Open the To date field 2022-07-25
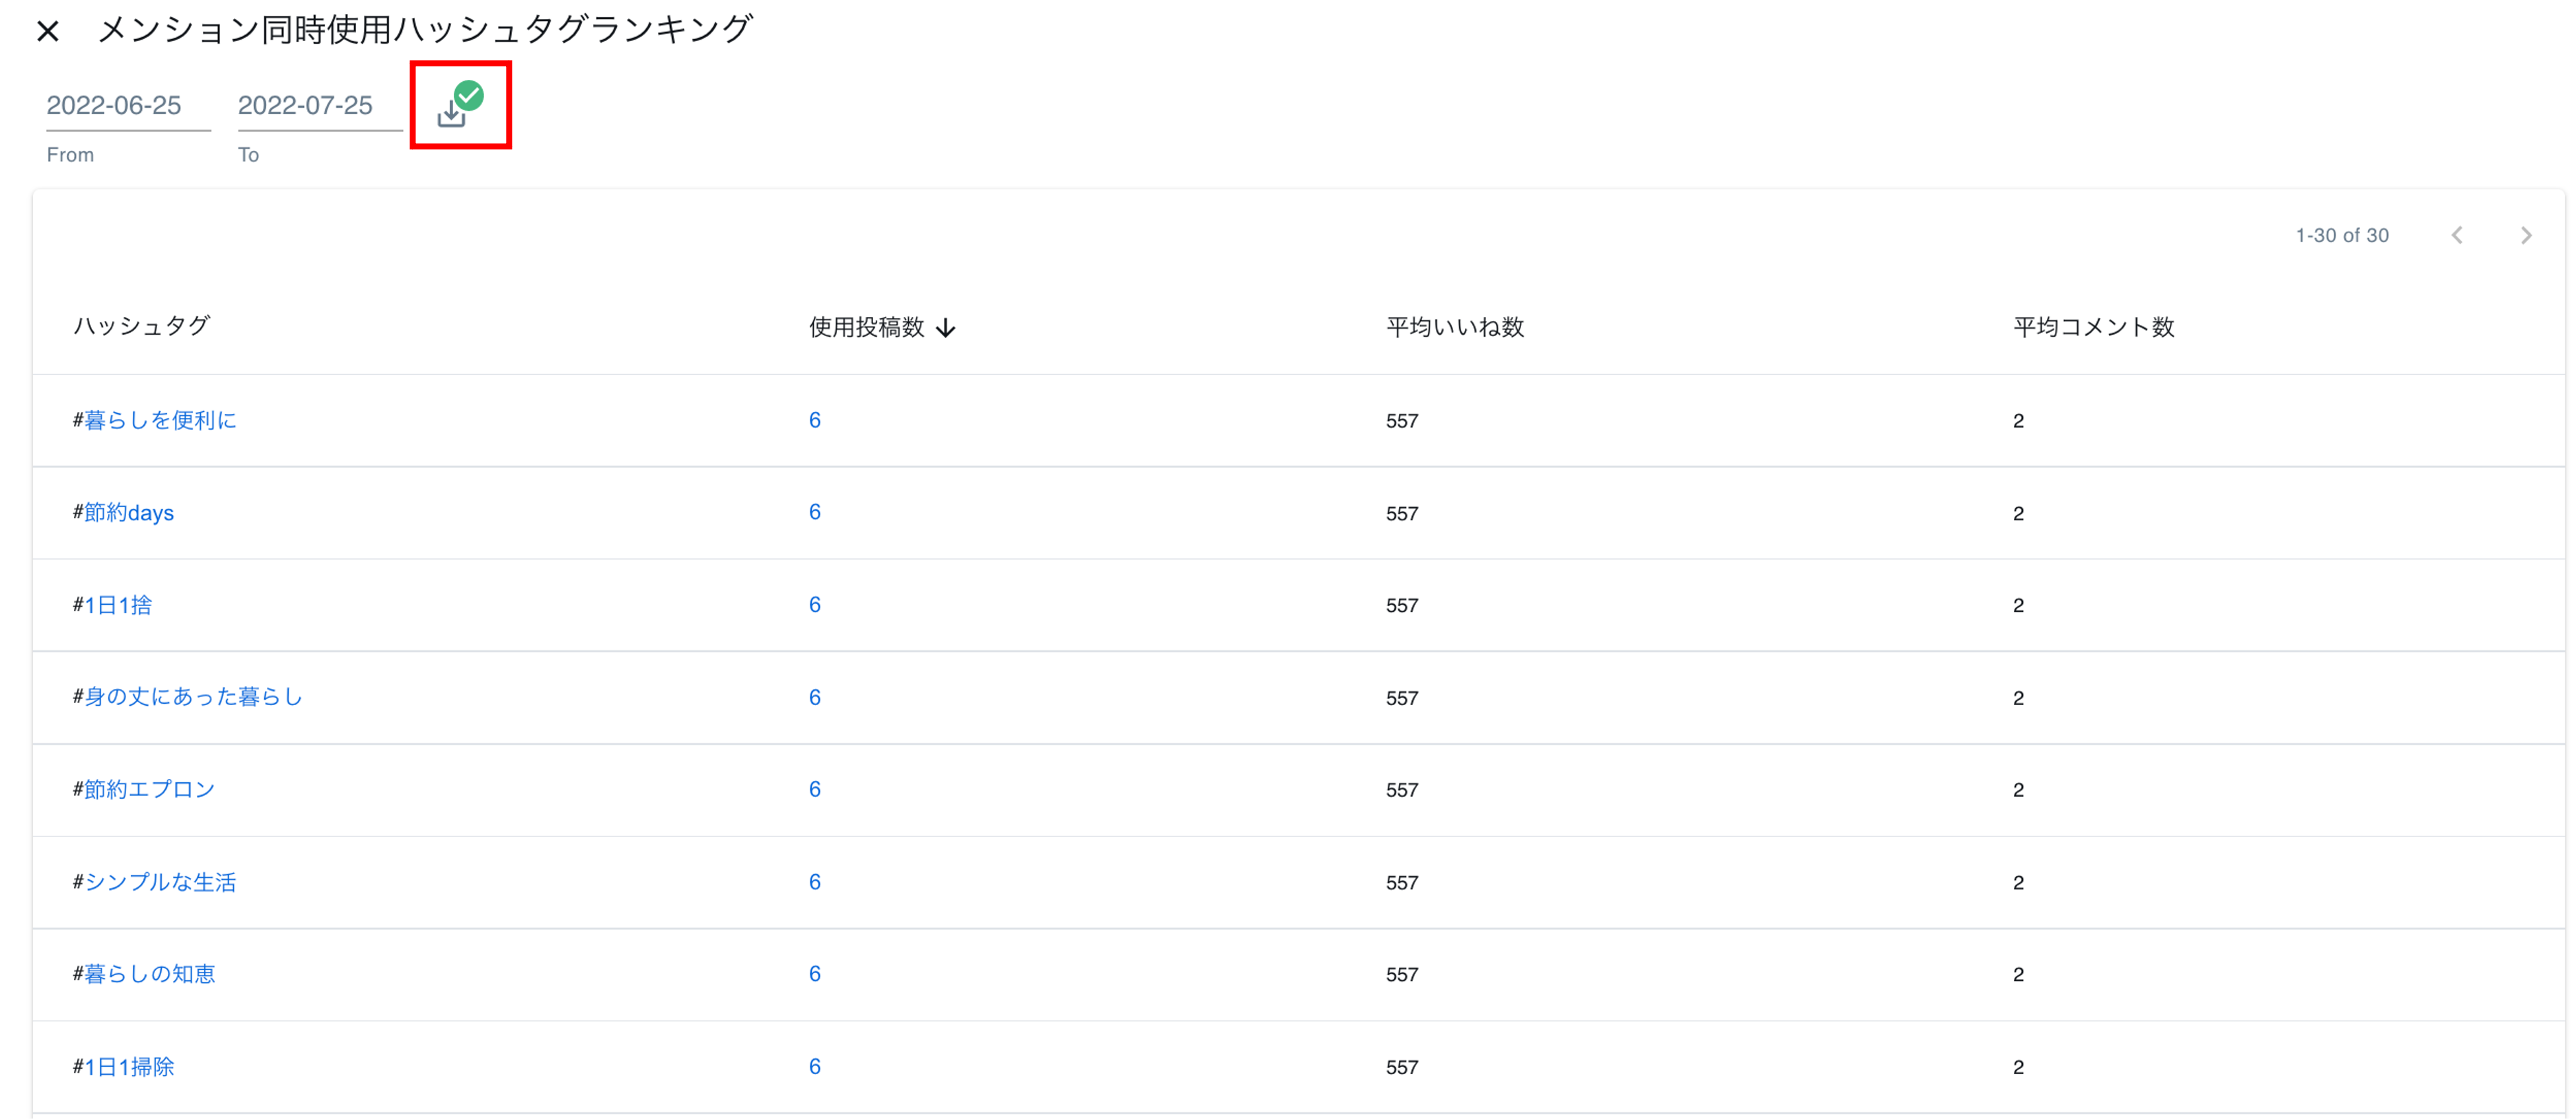 pyautogui.click(x=318, y=106)
